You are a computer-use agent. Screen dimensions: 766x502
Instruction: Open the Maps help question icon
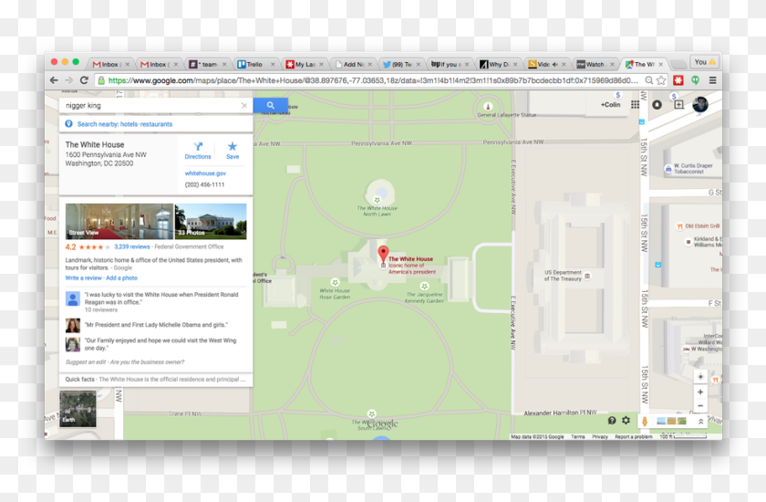(612, 421)
